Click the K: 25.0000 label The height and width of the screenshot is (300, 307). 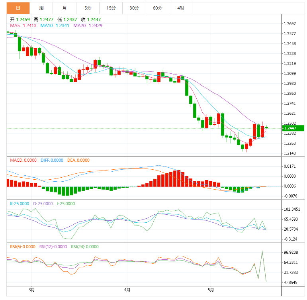coord(20,204)
